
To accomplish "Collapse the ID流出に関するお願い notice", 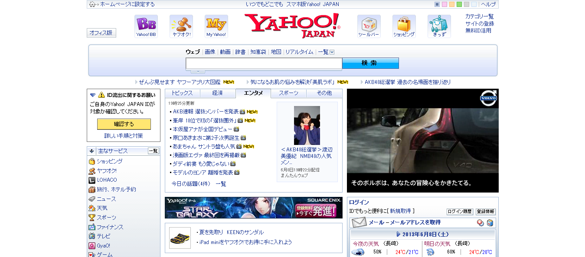I will coord(93,95).
